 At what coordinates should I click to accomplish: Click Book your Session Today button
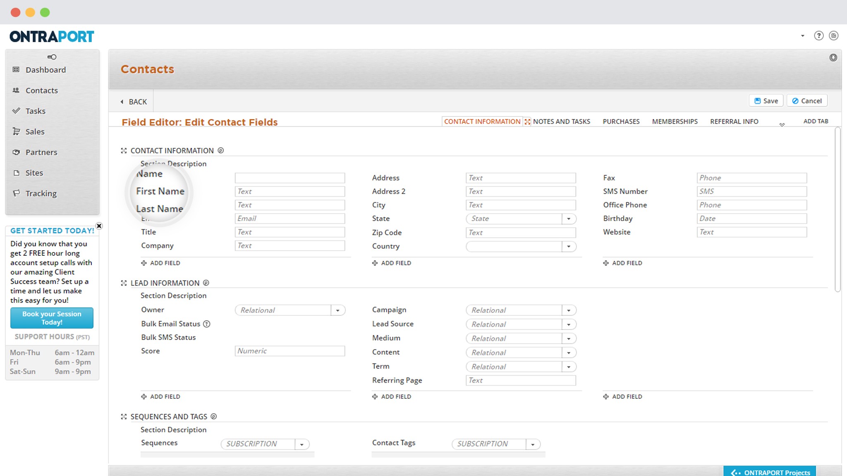tap(52, 318)
